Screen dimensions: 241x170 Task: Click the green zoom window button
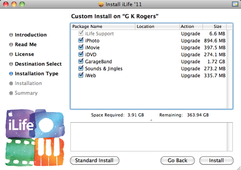pos(22,4)
